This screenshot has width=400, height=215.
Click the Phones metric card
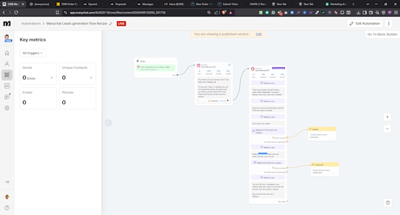click(78, 98)
